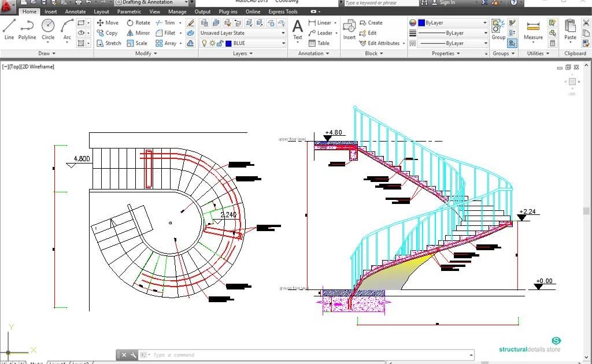Screen dimensions: 592x364
Task: Switch to the Annotate ribbon tab
Action: tap(75, 12)
